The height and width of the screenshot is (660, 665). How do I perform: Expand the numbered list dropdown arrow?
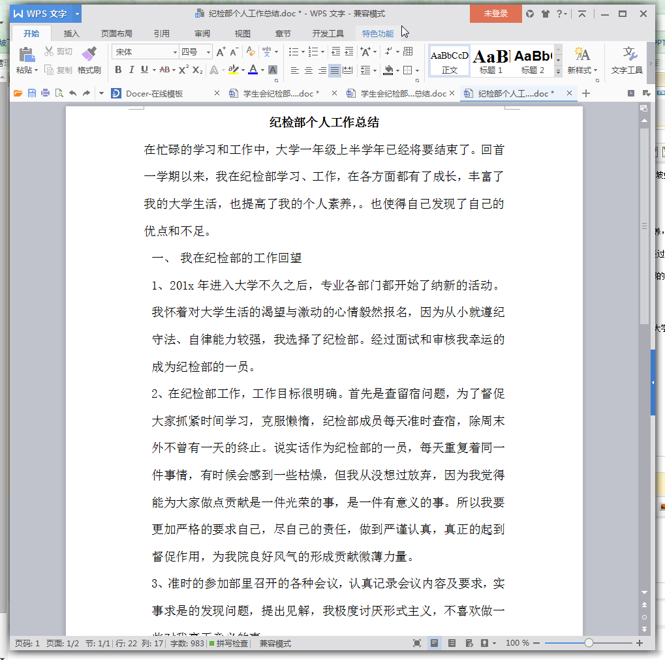coord(323,52)
